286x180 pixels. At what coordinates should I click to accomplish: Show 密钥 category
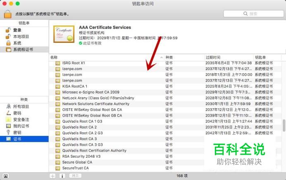point(24,133)
